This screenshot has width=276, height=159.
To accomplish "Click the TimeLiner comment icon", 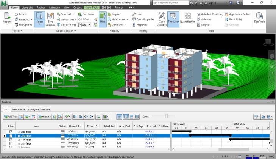I will 98,116.
